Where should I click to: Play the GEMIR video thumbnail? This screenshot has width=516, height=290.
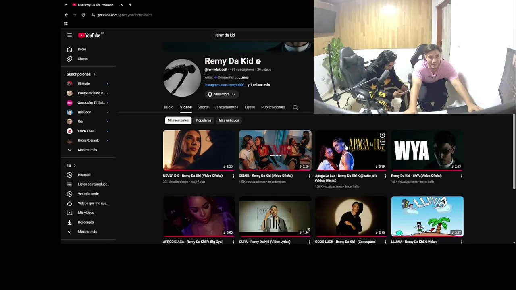coord(275,150)
